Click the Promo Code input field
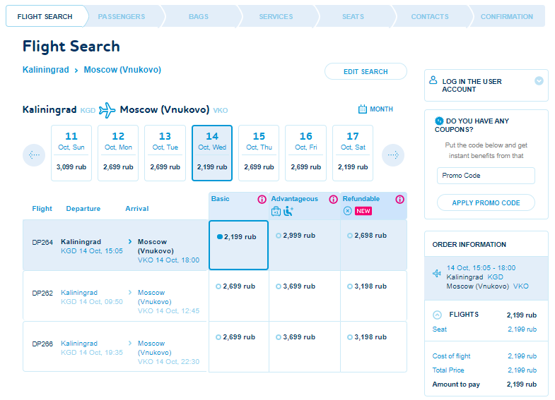Viewport: 555px width, 400px height. (x=486, y=176)
